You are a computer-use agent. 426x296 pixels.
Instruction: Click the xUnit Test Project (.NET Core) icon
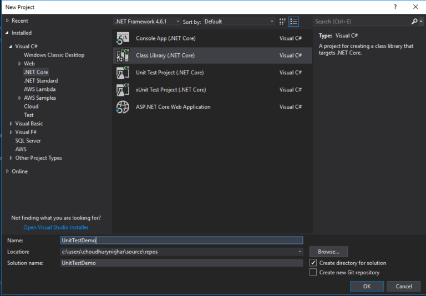[123, 90]
